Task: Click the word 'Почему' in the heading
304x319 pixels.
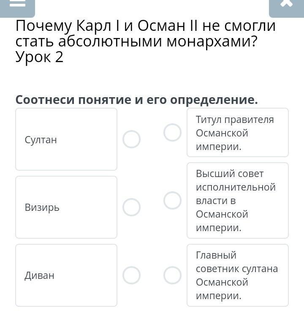Action: click(x=43, y=27)
